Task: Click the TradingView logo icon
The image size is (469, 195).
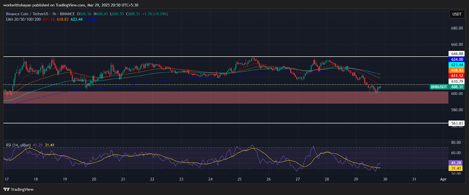Action: (x=6, y=189)
